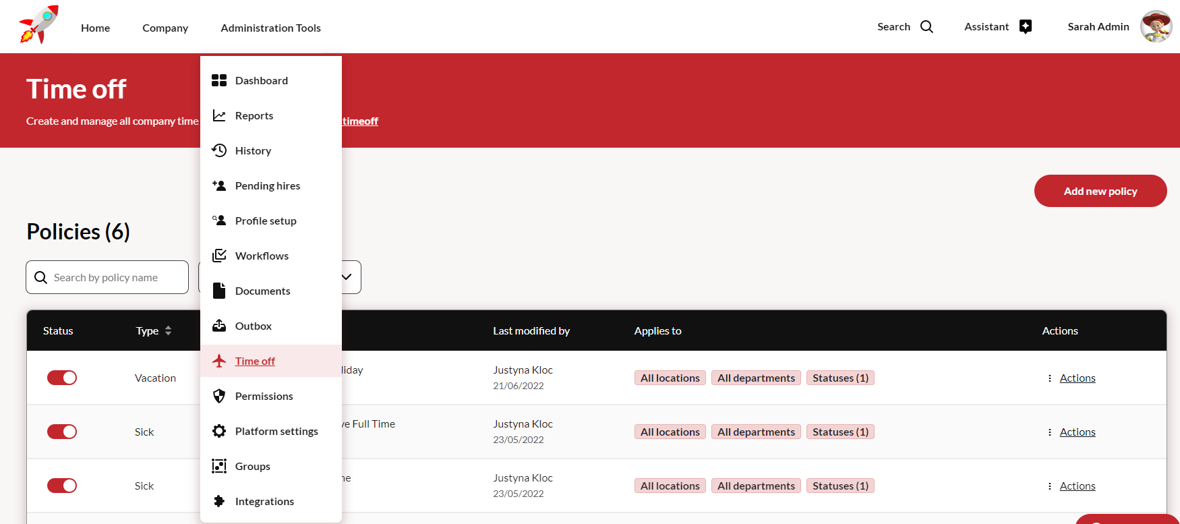Click the rocket logo
The width and height of the screenshot is (1180, 524).
38,26
